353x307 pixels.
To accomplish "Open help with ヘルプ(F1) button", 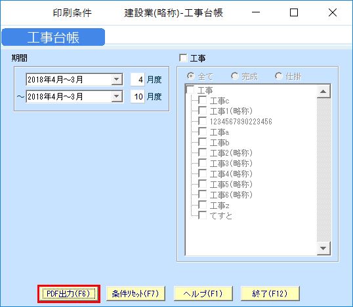I will (203, 294).
